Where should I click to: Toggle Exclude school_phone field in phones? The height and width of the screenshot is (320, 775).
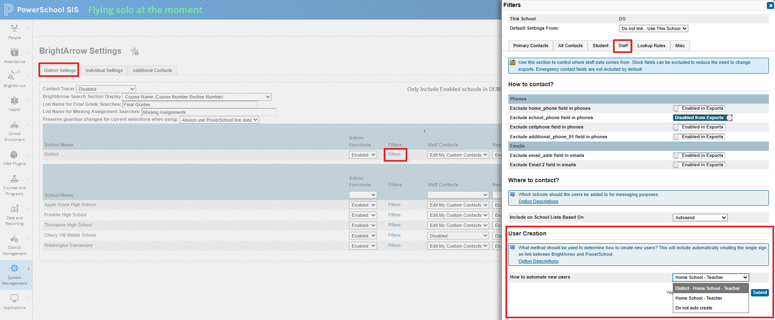point(703,118)
